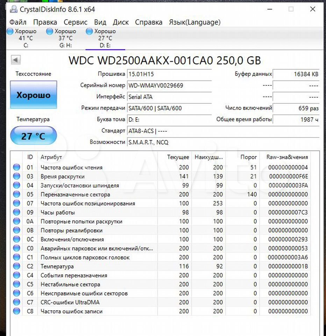
Task: Click the transfer mode field SATA/600 | SATA/600
Action: [x=169, y=108]
